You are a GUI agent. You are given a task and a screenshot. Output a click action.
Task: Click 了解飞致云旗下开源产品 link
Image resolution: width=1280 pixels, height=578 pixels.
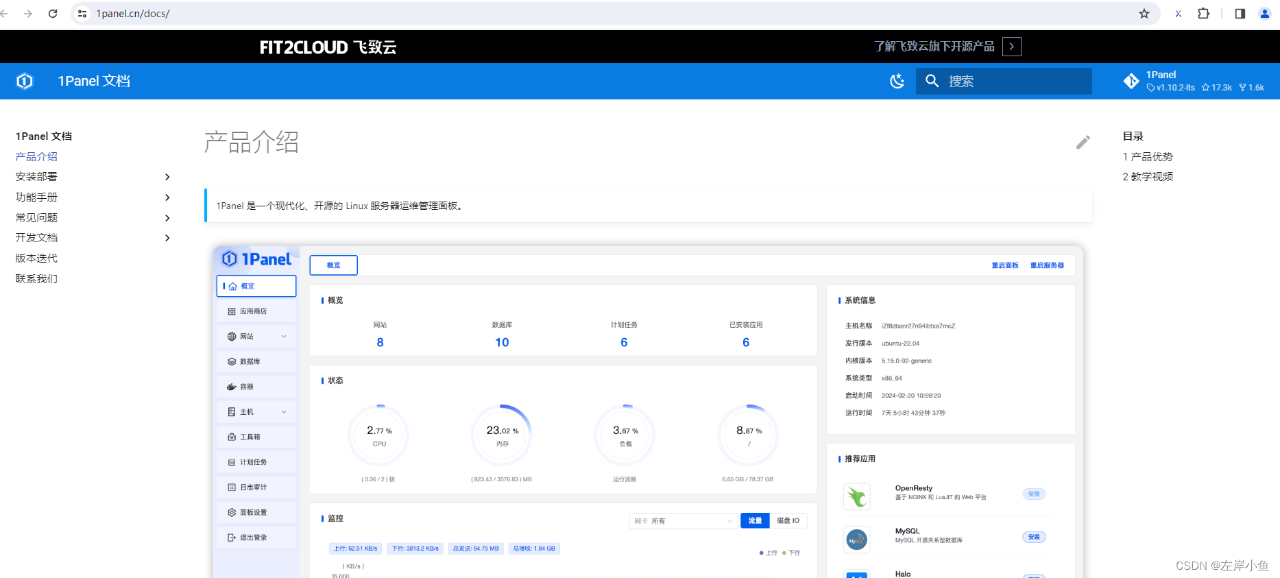point(934,47)
